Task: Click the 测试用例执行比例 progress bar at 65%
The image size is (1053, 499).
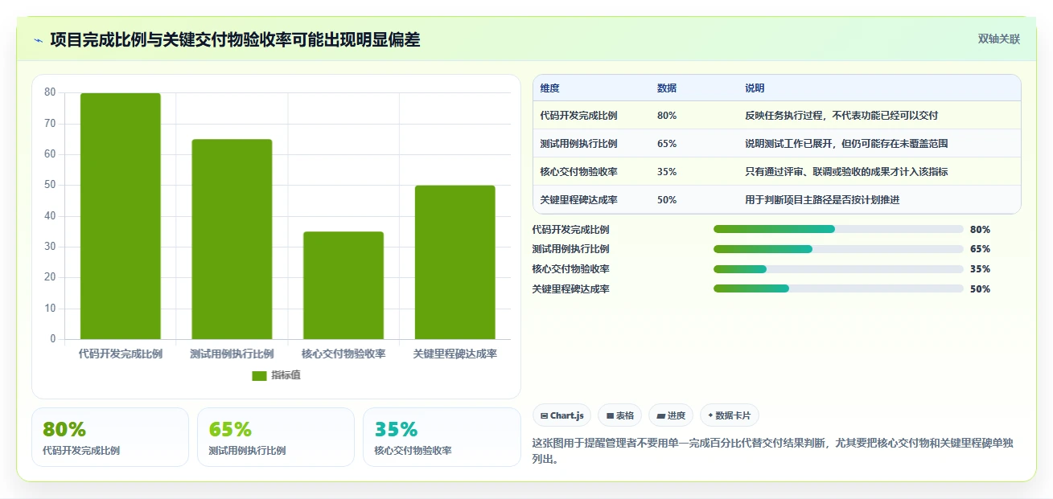Action: 838,249
